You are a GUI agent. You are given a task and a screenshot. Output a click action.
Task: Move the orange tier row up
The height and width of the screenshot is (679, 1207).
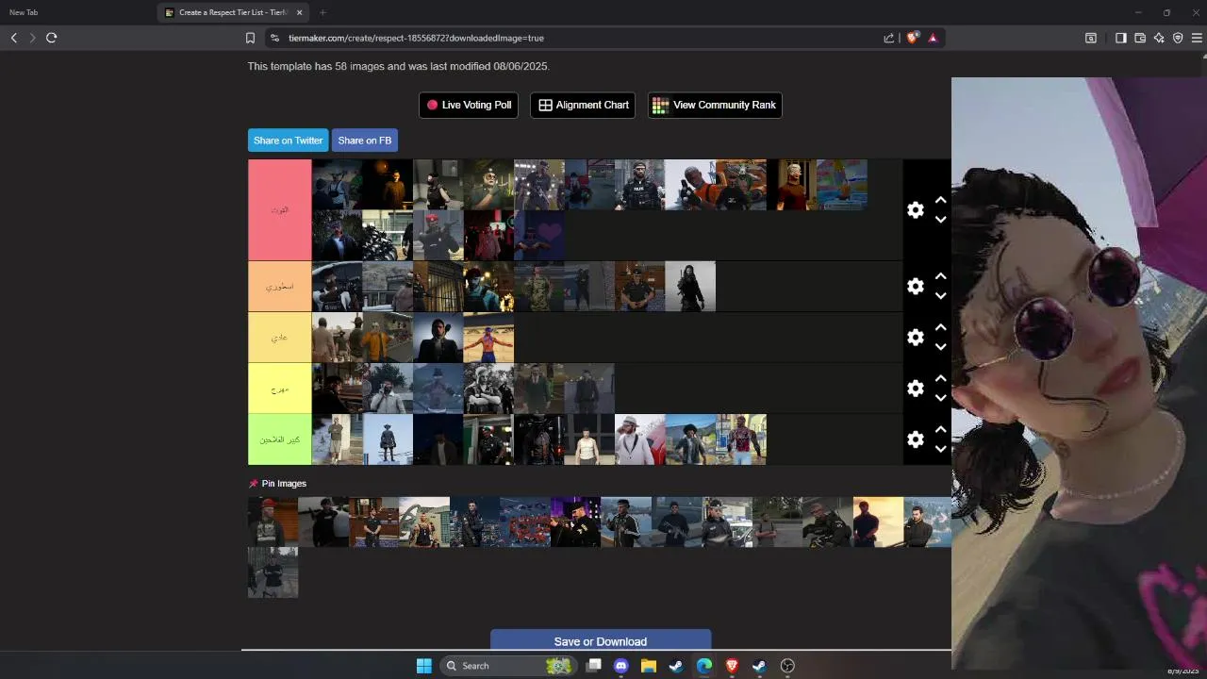click(940, 276)
